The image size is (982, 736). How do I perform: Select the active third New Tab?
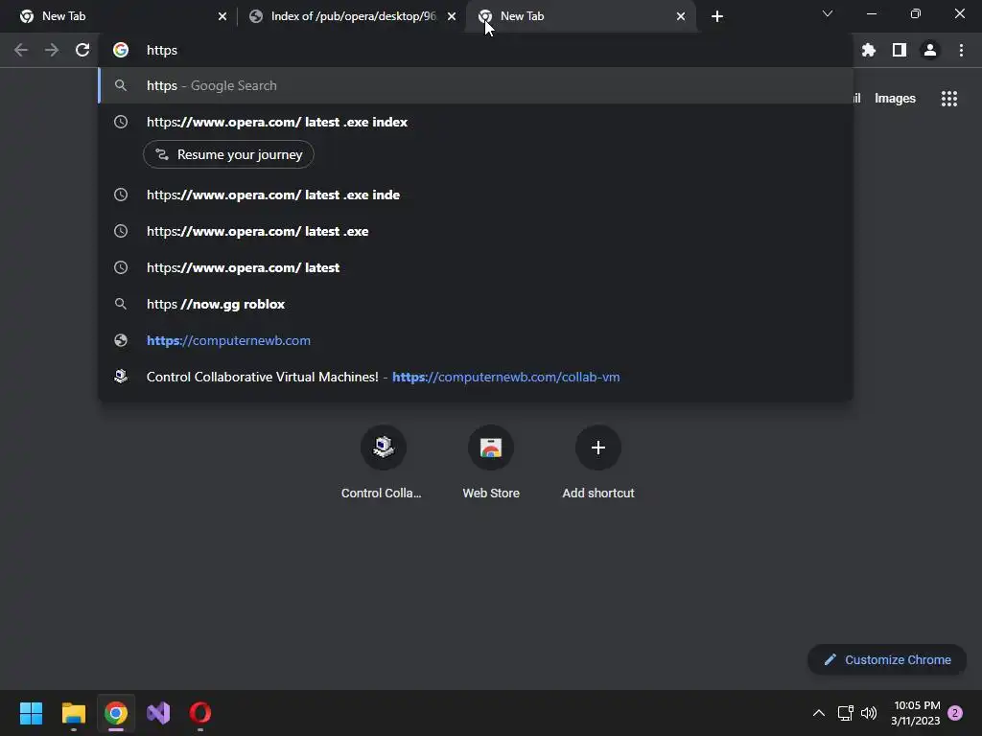click(580, 16)
